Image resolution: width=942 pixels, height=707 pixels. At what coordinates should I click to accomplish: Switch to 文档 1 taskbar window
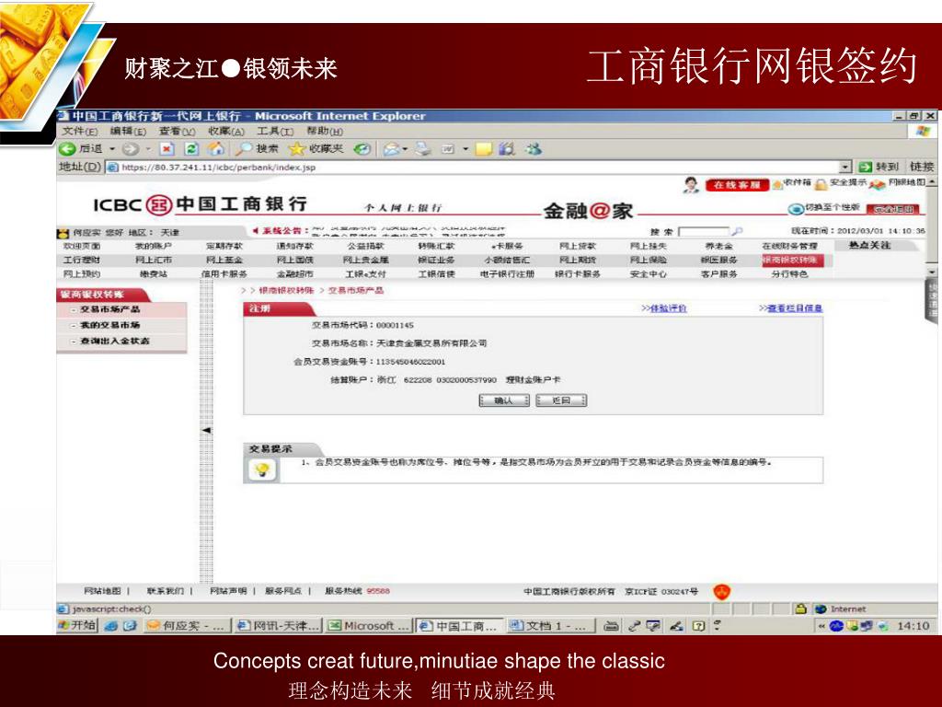pyautogui.click(x=550, y=626)
